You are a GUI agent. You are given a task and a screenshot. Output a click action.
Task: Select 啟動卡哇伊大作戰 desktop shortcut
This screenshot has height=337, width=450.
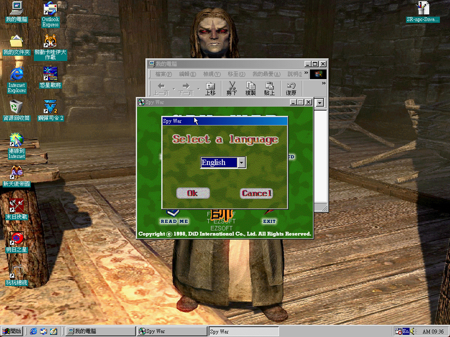pyautogui.click(x=50, y=47)
